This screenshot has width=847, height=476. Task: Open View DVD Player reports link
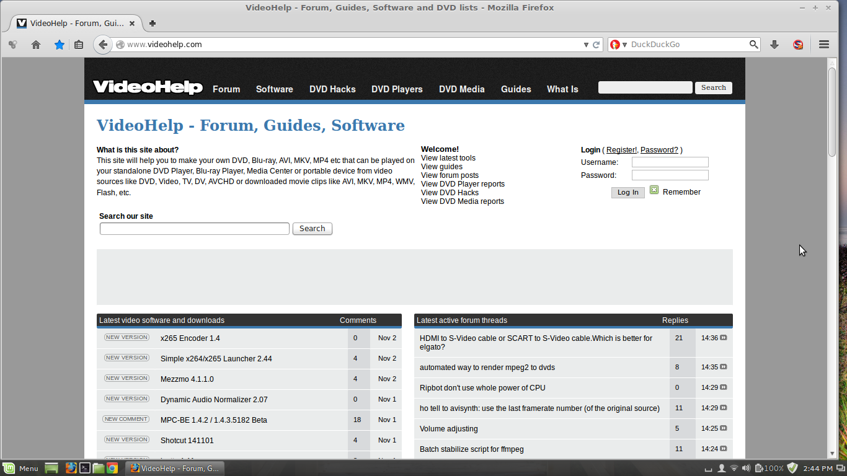(x=463, y=184)
